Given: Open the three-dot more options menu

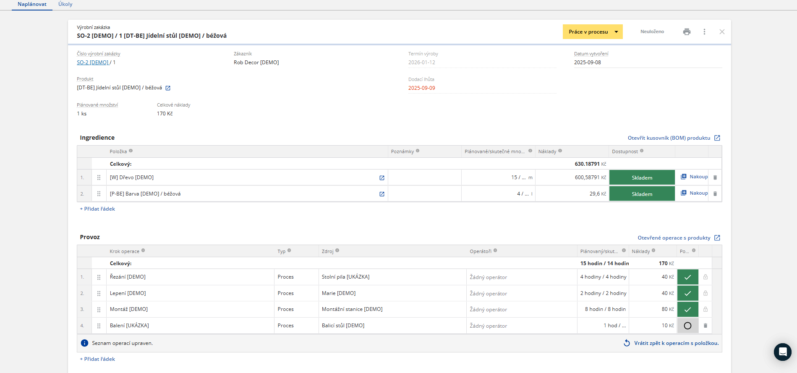Looking at the screenshot, I should coord(704,32).
